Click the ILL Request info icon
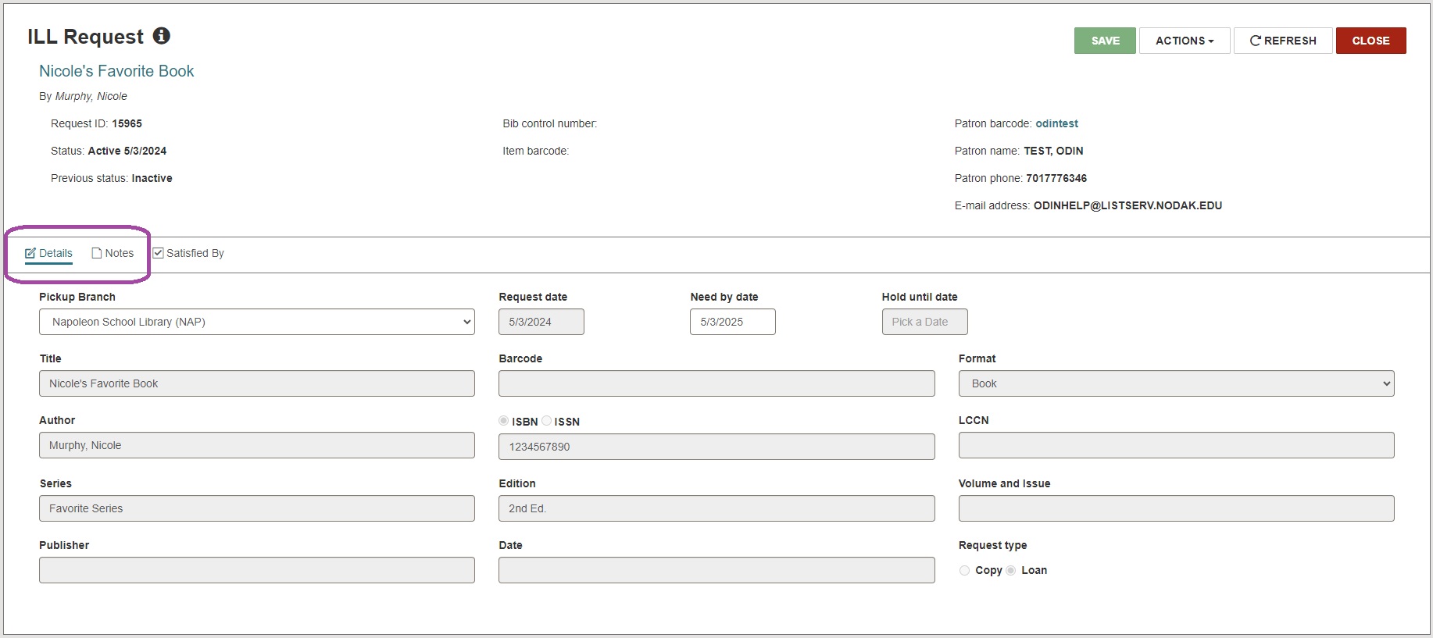This screenshot has width=1433, height=638. 162,36
